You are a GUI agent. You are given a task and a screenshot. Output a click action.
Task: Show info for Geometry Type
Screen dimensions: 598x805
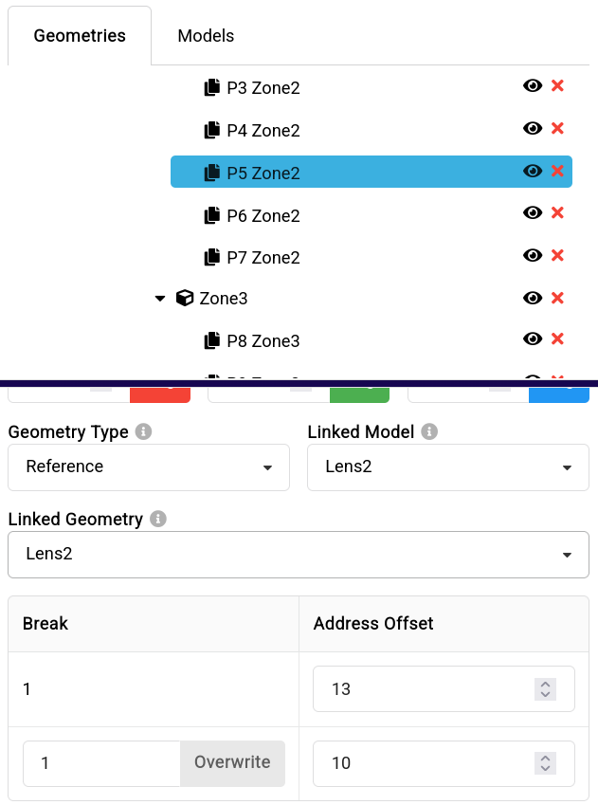click(x=144, y=432)
